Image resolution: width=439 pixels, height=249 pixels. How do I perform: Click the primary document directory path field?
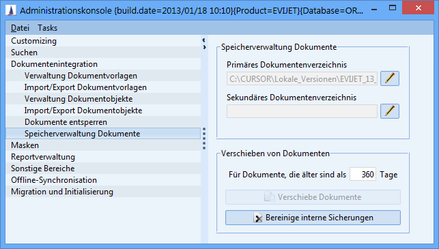(x=302, y=78)
